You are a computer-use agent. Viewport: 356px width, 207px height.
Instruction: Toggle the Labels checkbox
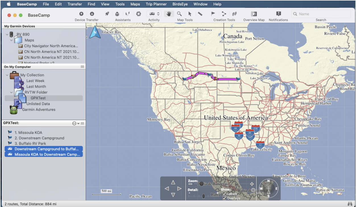pyautogui.click(x=224, y=194)
